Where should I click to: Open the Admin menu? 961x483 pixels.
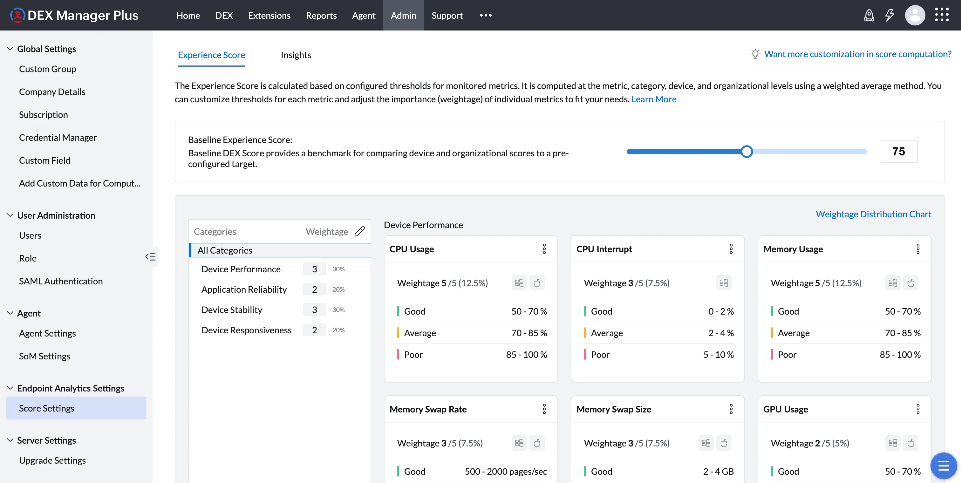click(x=404, y=15)
